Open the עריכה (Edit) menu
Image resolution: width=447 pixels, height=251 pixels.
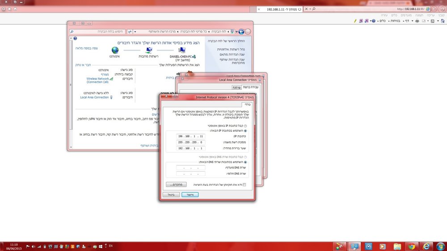430,15
